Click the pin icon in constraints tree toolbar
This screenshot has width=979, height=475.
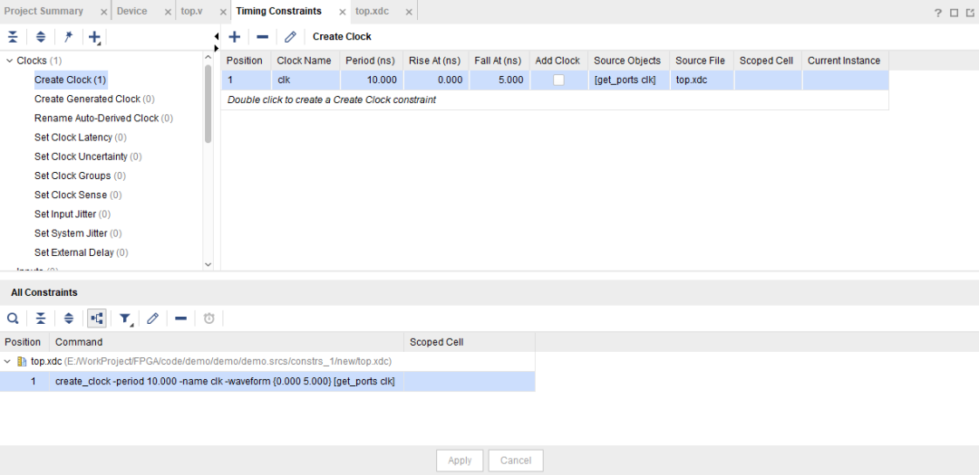click(x=69, y=37)
